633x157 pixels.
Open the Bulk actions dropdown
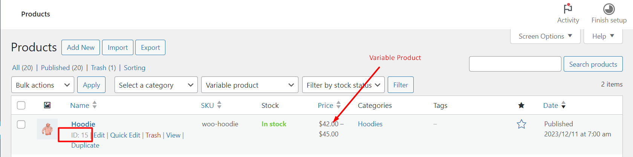point(43,85)
